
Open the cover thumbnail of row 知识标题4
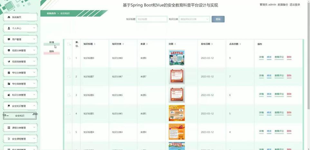[177, 132]
